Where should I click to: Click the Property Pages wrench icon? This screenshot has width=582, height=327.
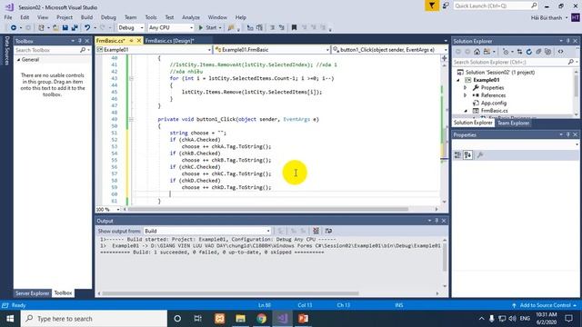(x=480, y=155)
